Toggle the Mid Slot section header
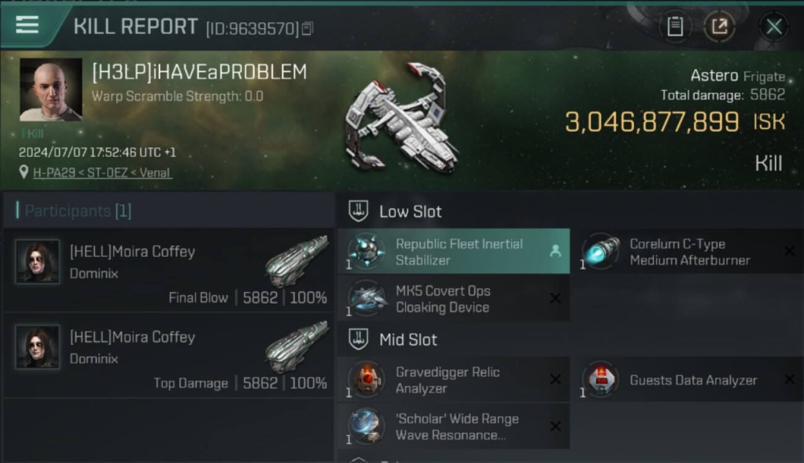 click(x=408, y=340)
